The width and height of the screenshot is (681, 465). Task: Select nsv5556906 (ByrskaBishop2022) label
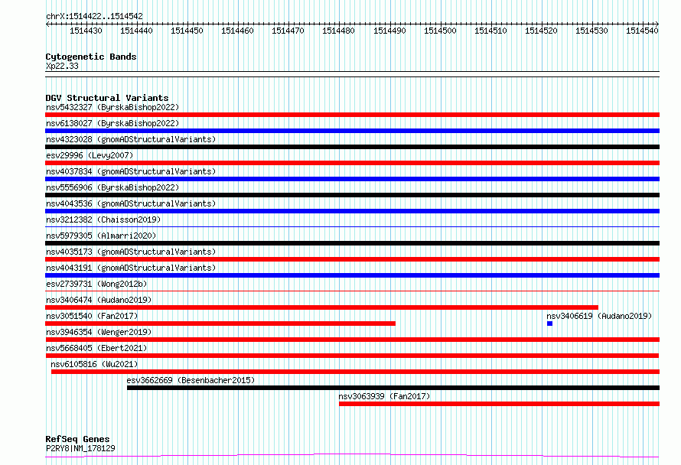112,187
